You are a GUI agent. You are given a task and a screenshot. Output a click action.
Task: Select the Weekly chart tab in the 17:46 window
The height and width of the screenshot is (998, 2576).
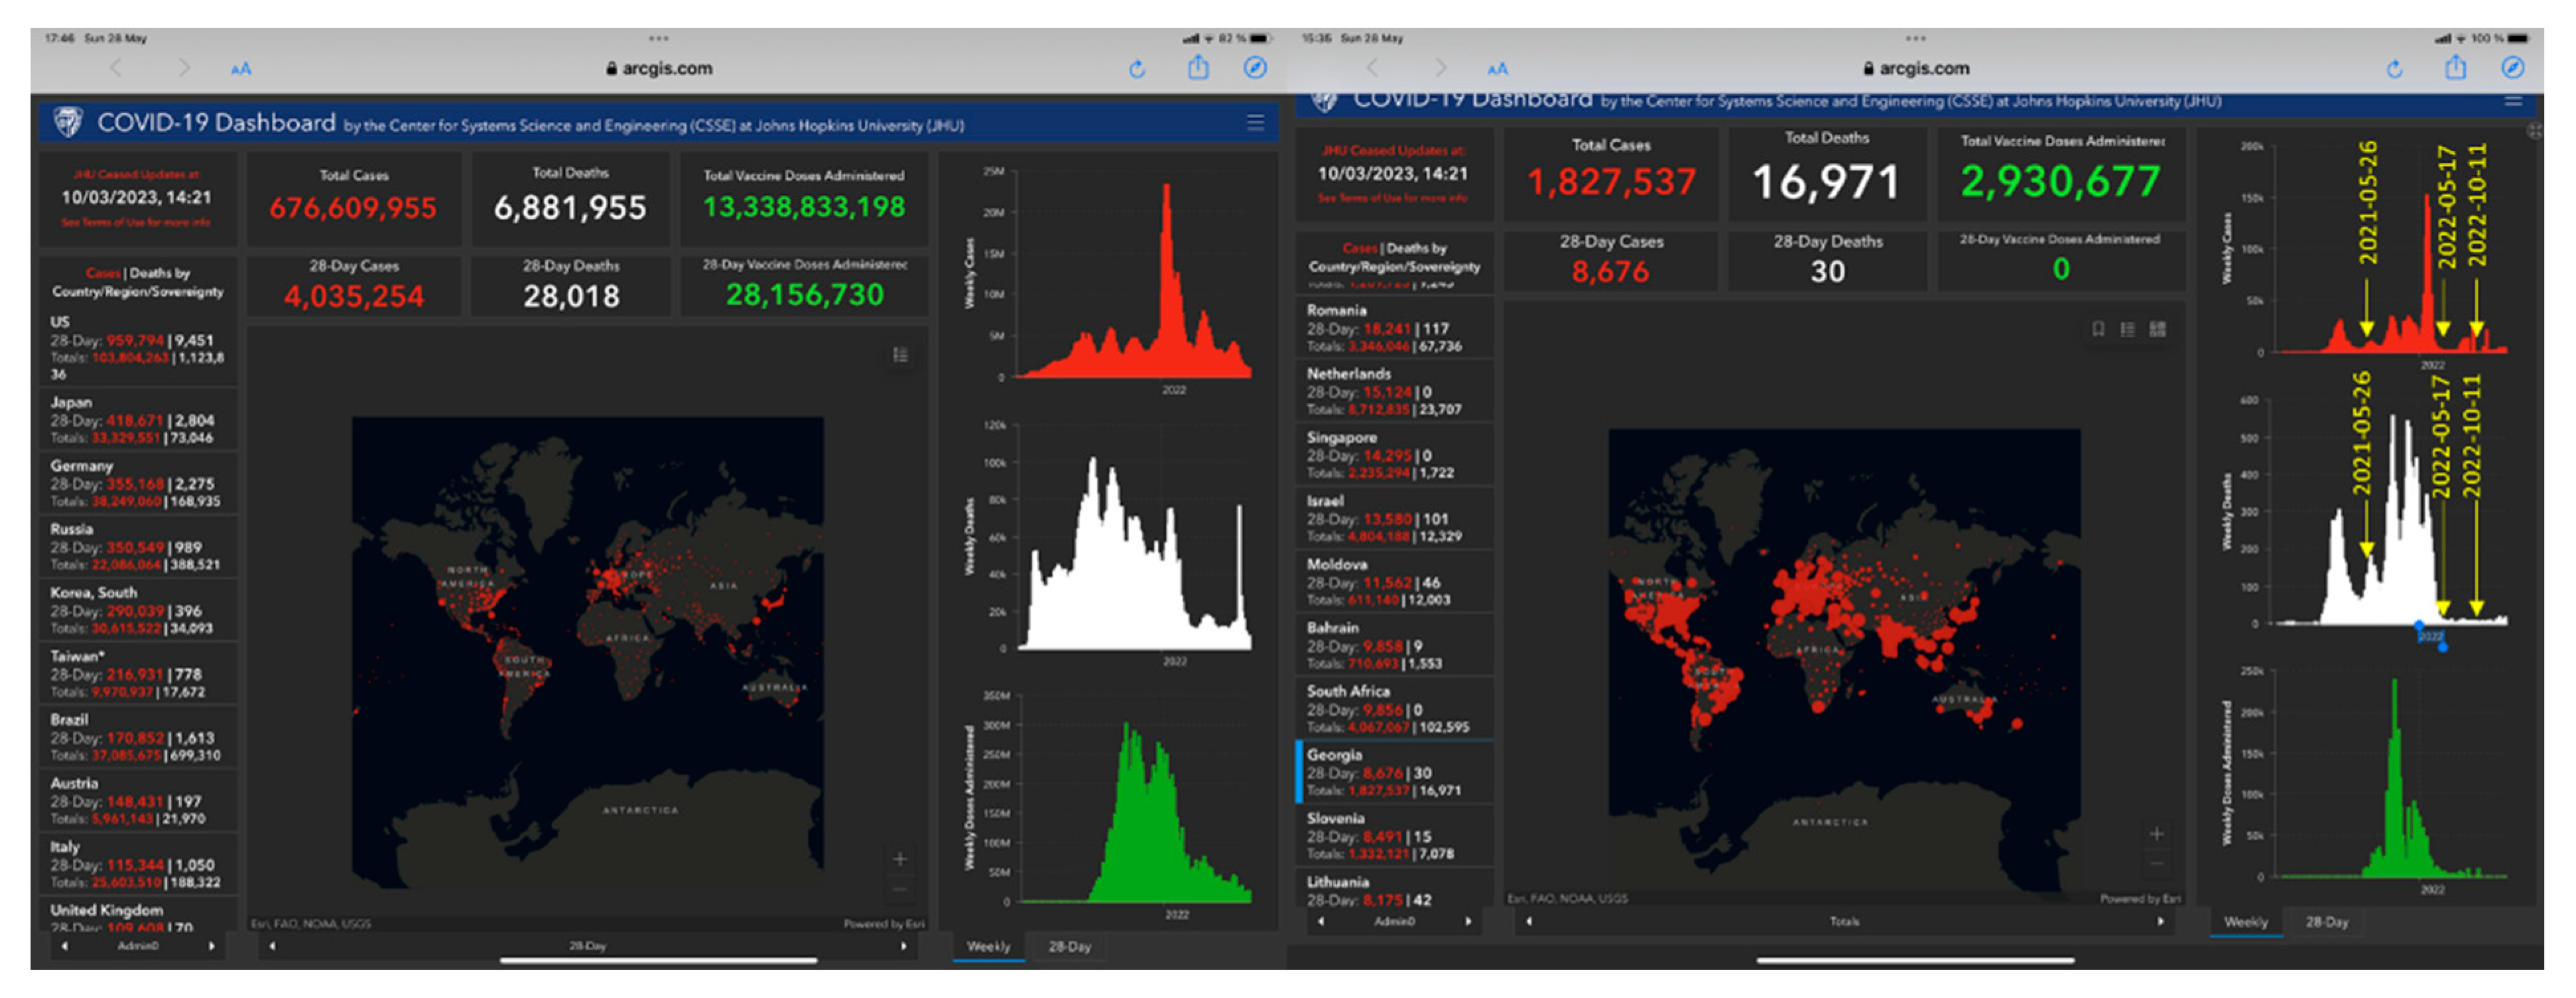[x=988, y=946]
